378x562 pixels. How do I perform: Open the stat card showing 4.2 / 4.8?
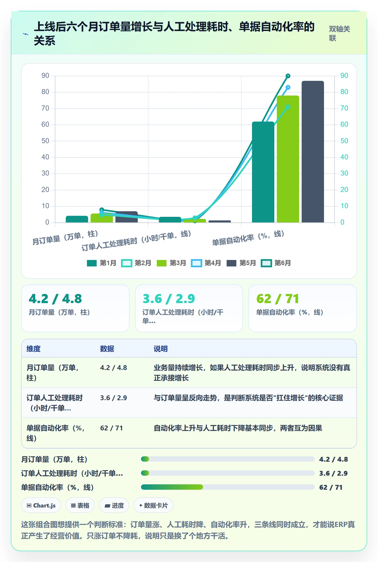coord(75,308)
